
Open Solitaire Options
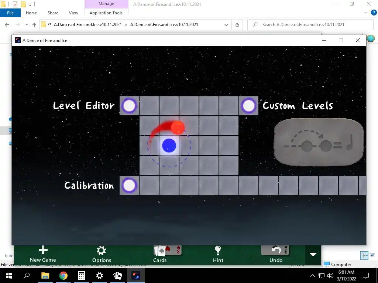click(x=102, y=255)
